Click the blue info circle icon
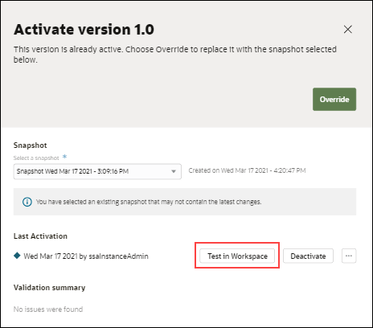 [27, 202]
